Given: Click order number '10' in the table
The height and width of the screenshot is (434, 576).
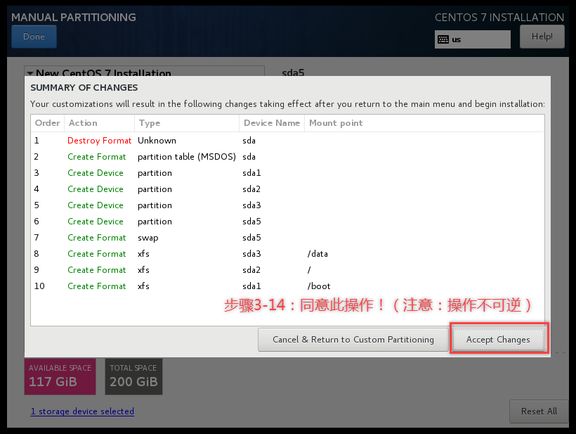Looking at the screenshot, I should [39, 286].
